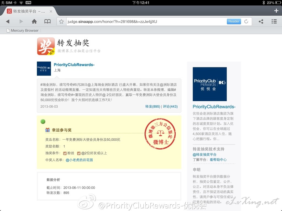Click the 上海 location text

point(57,70)
